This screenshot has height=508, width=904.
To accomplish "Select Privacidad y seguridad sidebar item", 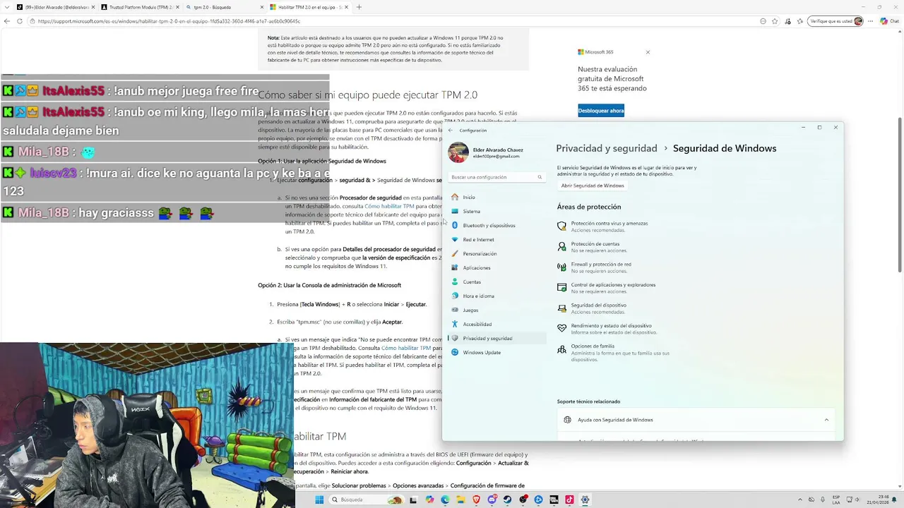I will tap(496, 338).
